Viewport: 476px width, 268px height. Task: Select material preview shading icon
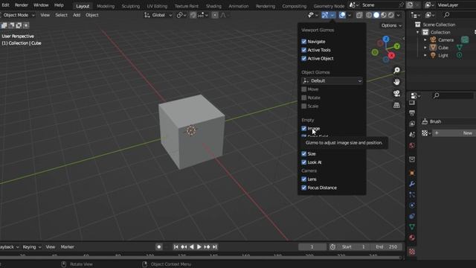384,15
